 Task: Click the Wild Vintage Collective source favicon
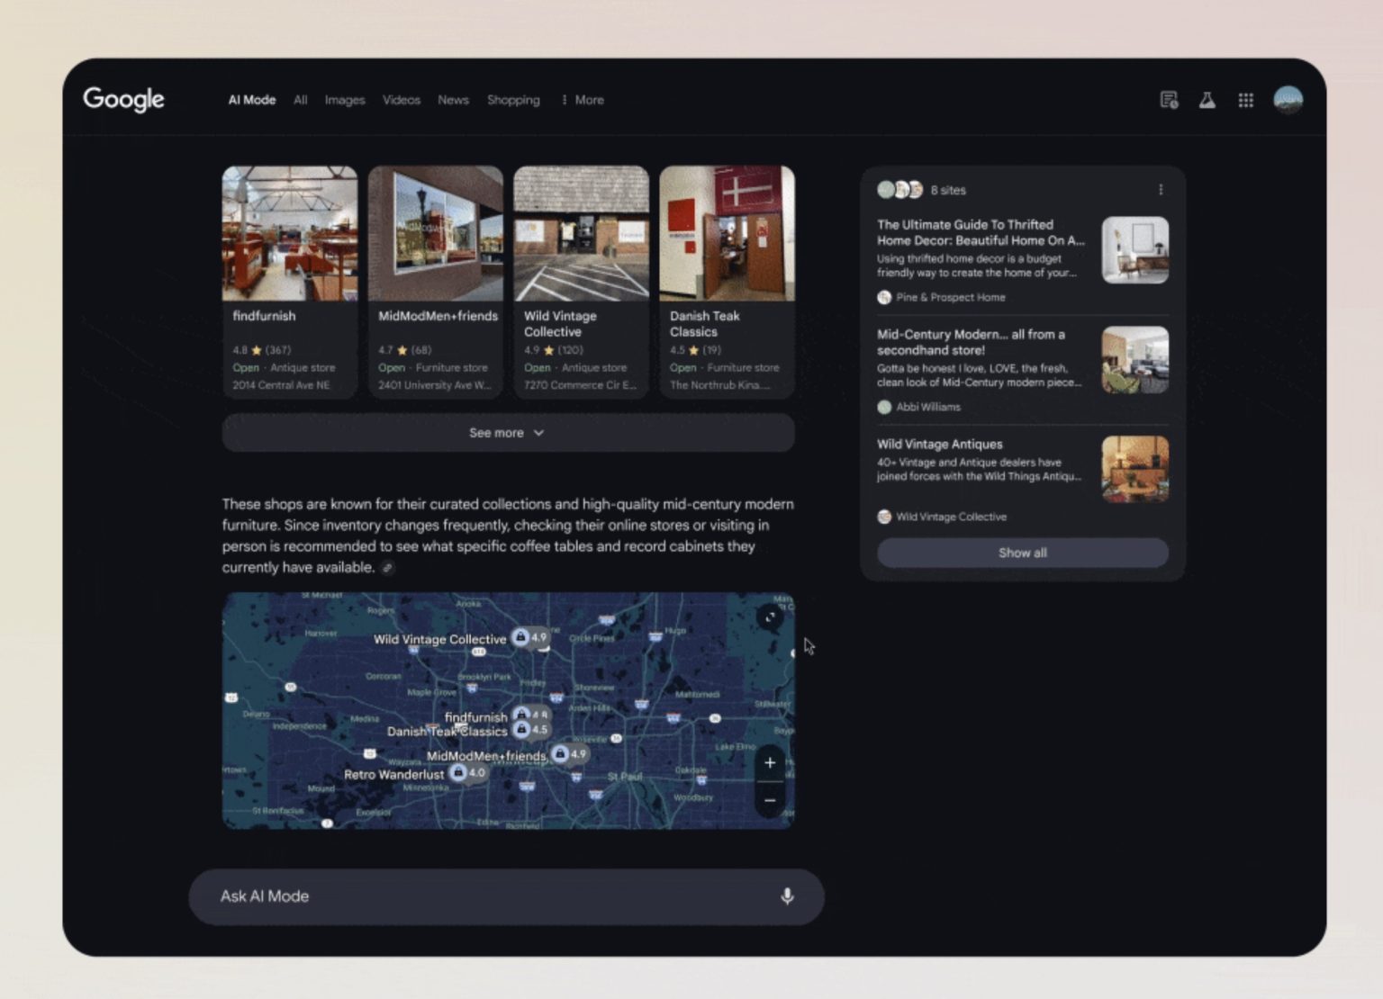884,517
